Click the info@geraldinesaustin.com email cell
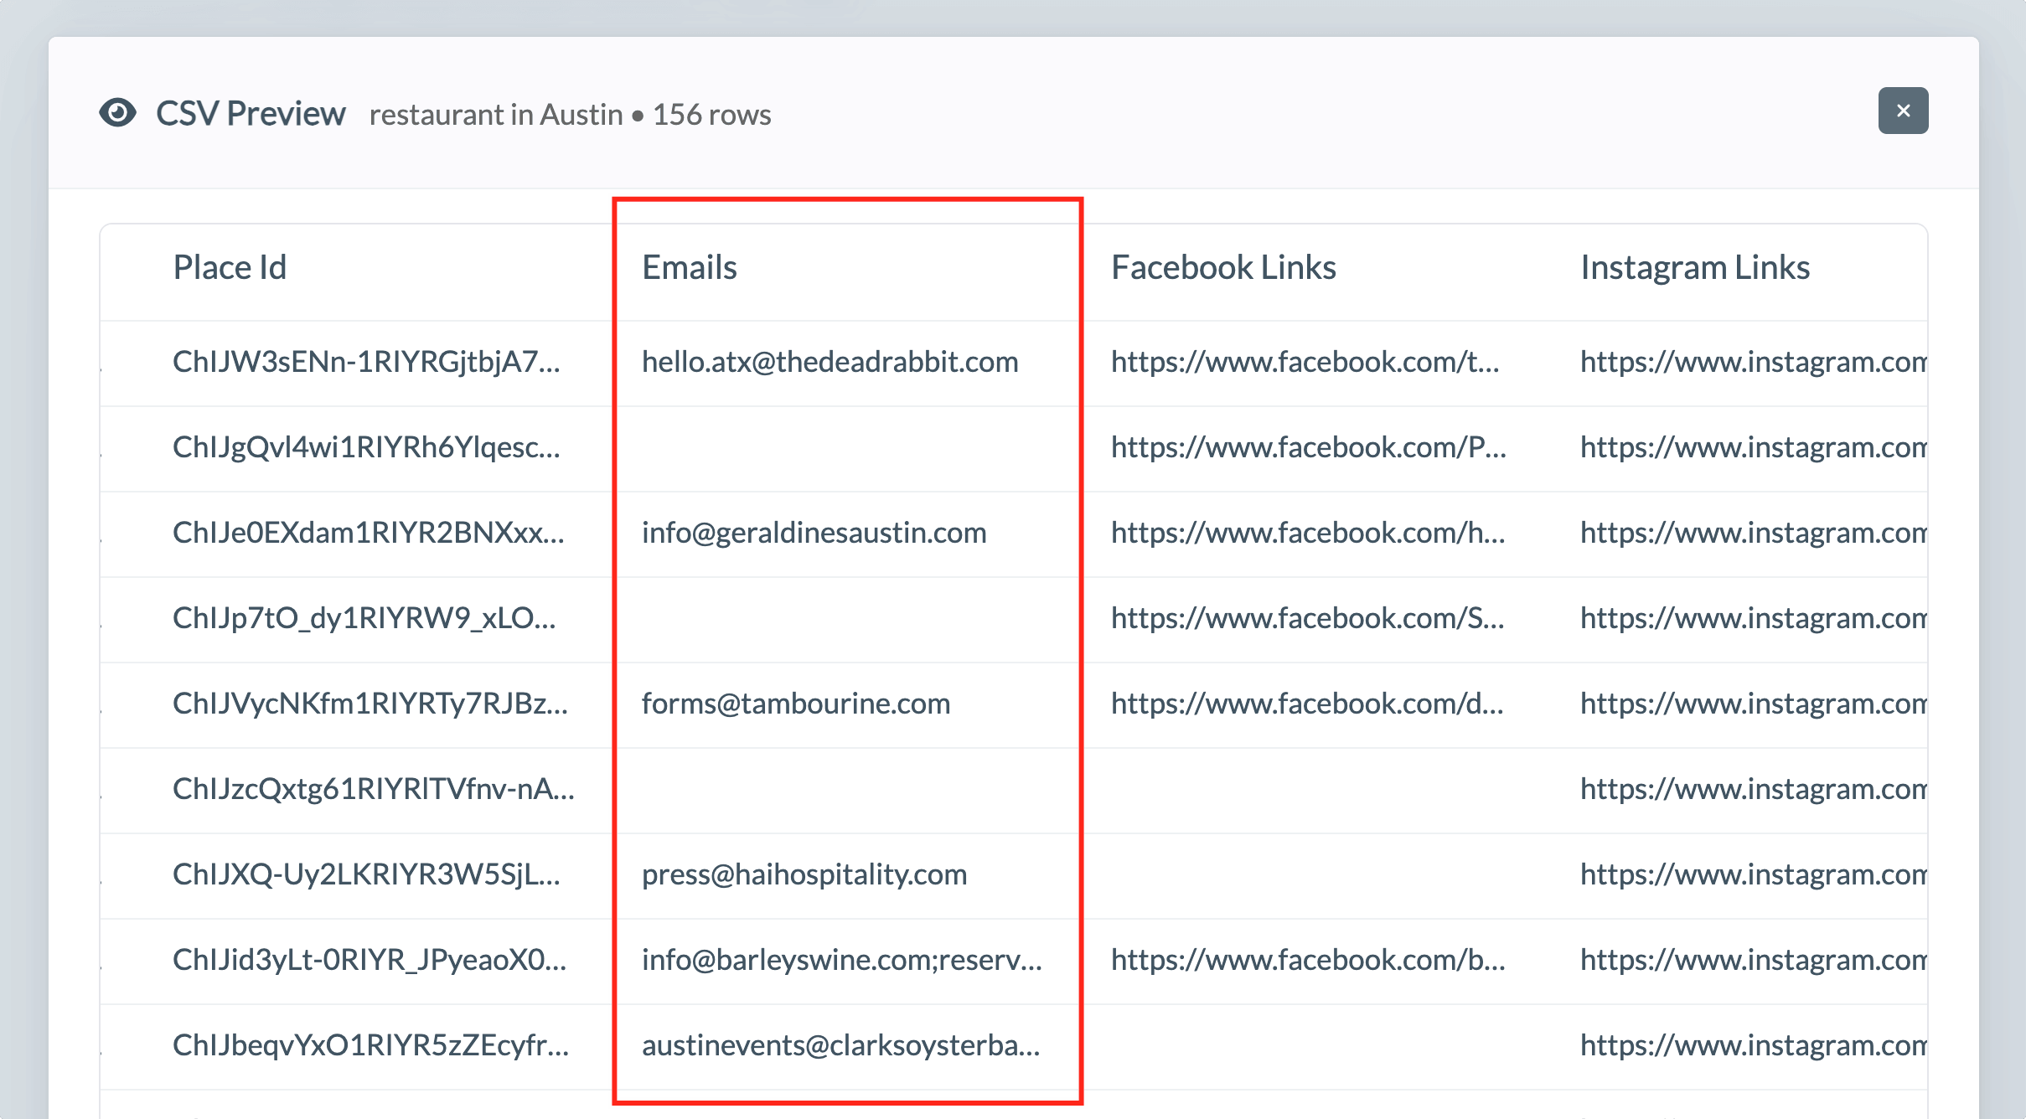 click(814, 533)
